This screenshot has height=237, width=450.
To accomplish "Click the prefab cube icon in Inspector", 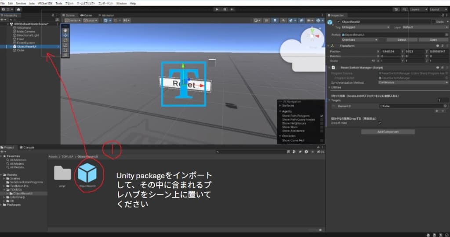I will 330,22.
